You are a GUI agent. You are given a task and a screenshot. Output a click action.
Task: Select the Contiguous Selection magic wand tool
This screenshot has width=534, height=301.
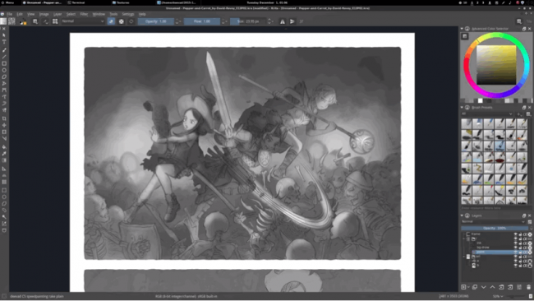pos(4,217)
